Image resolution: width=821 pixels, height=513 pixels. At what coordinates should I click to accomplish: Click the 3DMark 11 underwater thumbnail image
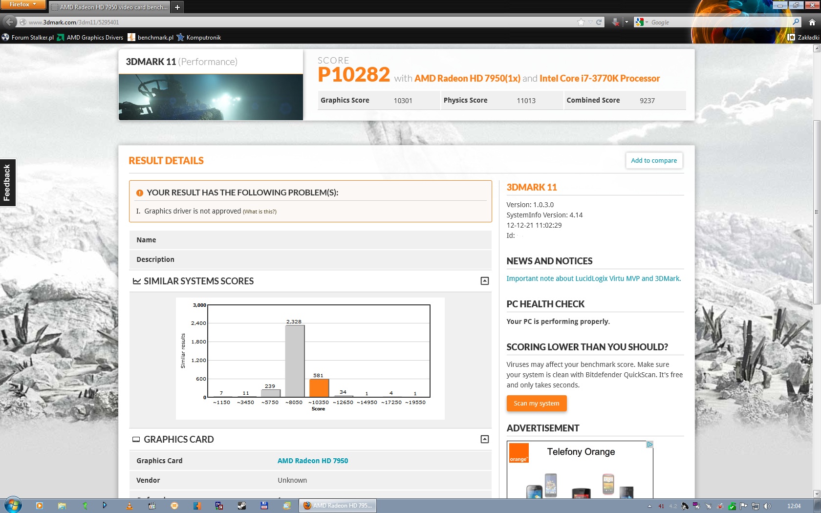(x=211, y=97)
